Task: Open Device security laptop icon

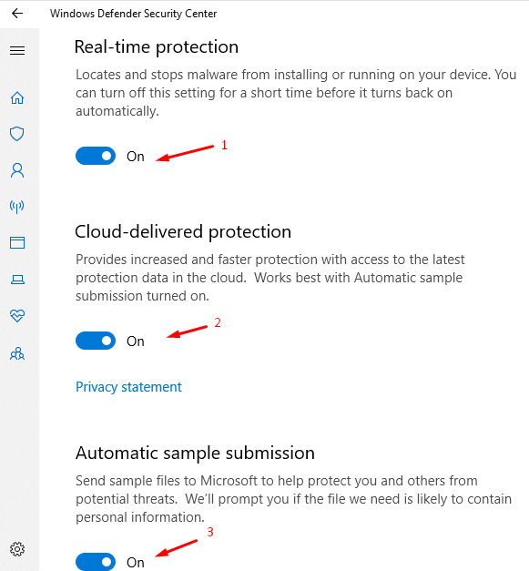Action: [17, 280]
